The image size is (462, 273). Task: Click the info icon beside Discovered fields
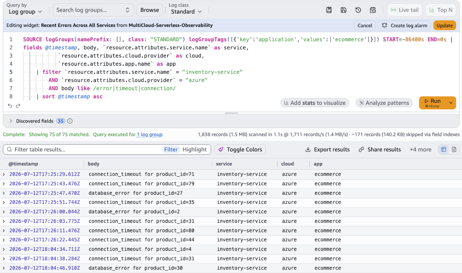coord(70,121)
